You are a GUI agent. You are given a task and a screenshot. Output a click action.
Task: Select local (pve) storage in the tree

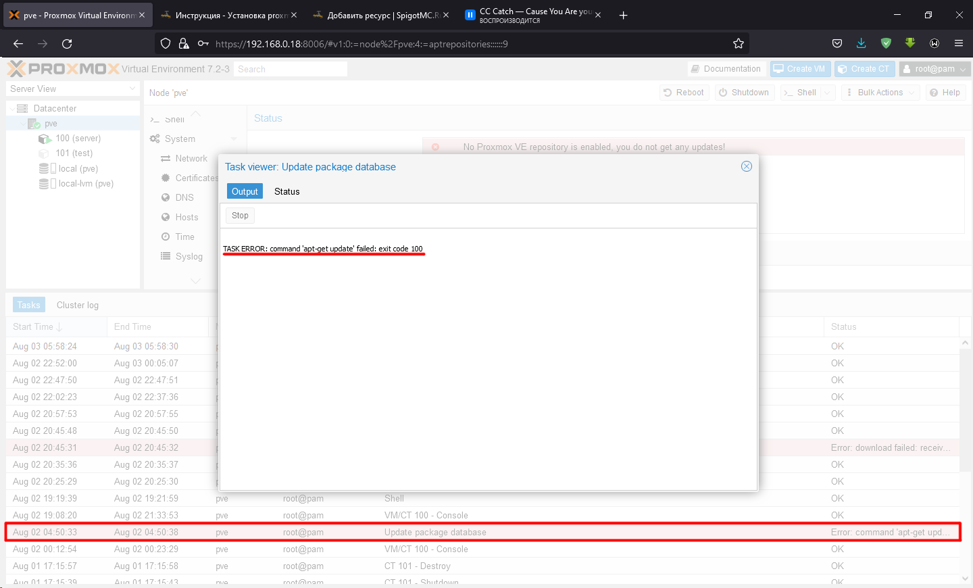pos(78,169)
